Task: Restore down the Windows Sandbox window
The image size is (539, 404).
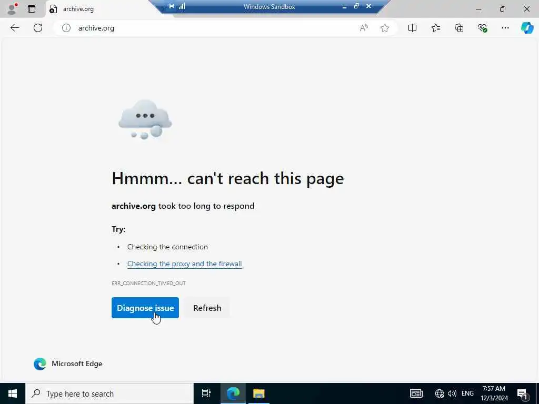Action: coord(356,6)
